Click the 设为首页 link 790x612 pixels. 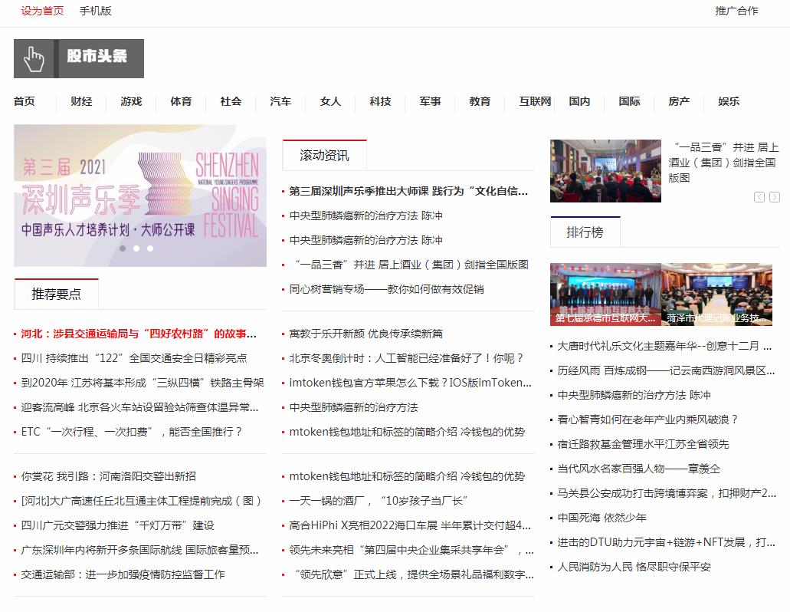(x=42, y=11)
